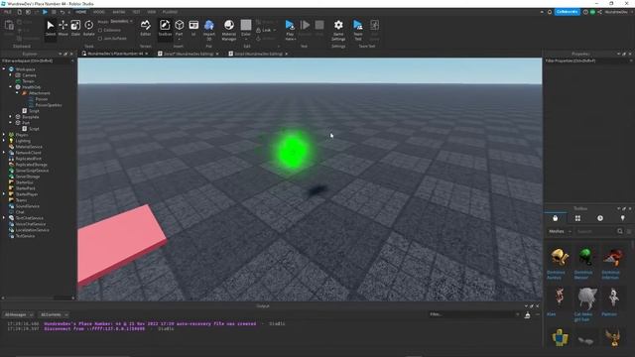This screenshot has height=357, width=635.
Task: Collapse the Workspace tree node
Action: point(4,69)
